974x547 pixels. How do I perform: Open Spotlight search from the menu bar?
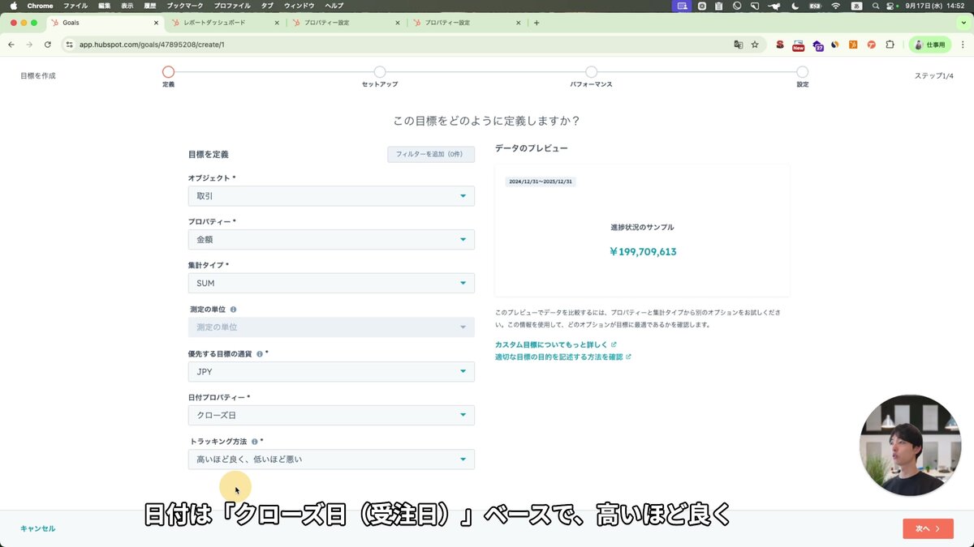[875, 6]
